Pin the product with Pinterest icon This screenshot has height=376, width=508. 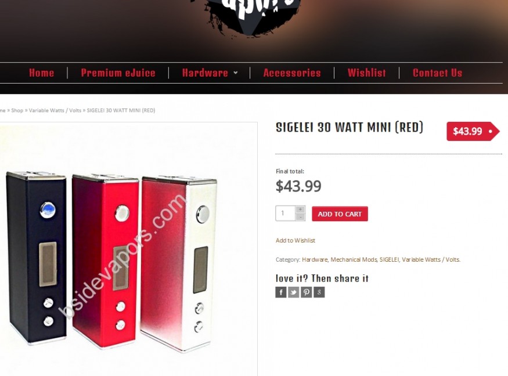[x=306, y=292]
